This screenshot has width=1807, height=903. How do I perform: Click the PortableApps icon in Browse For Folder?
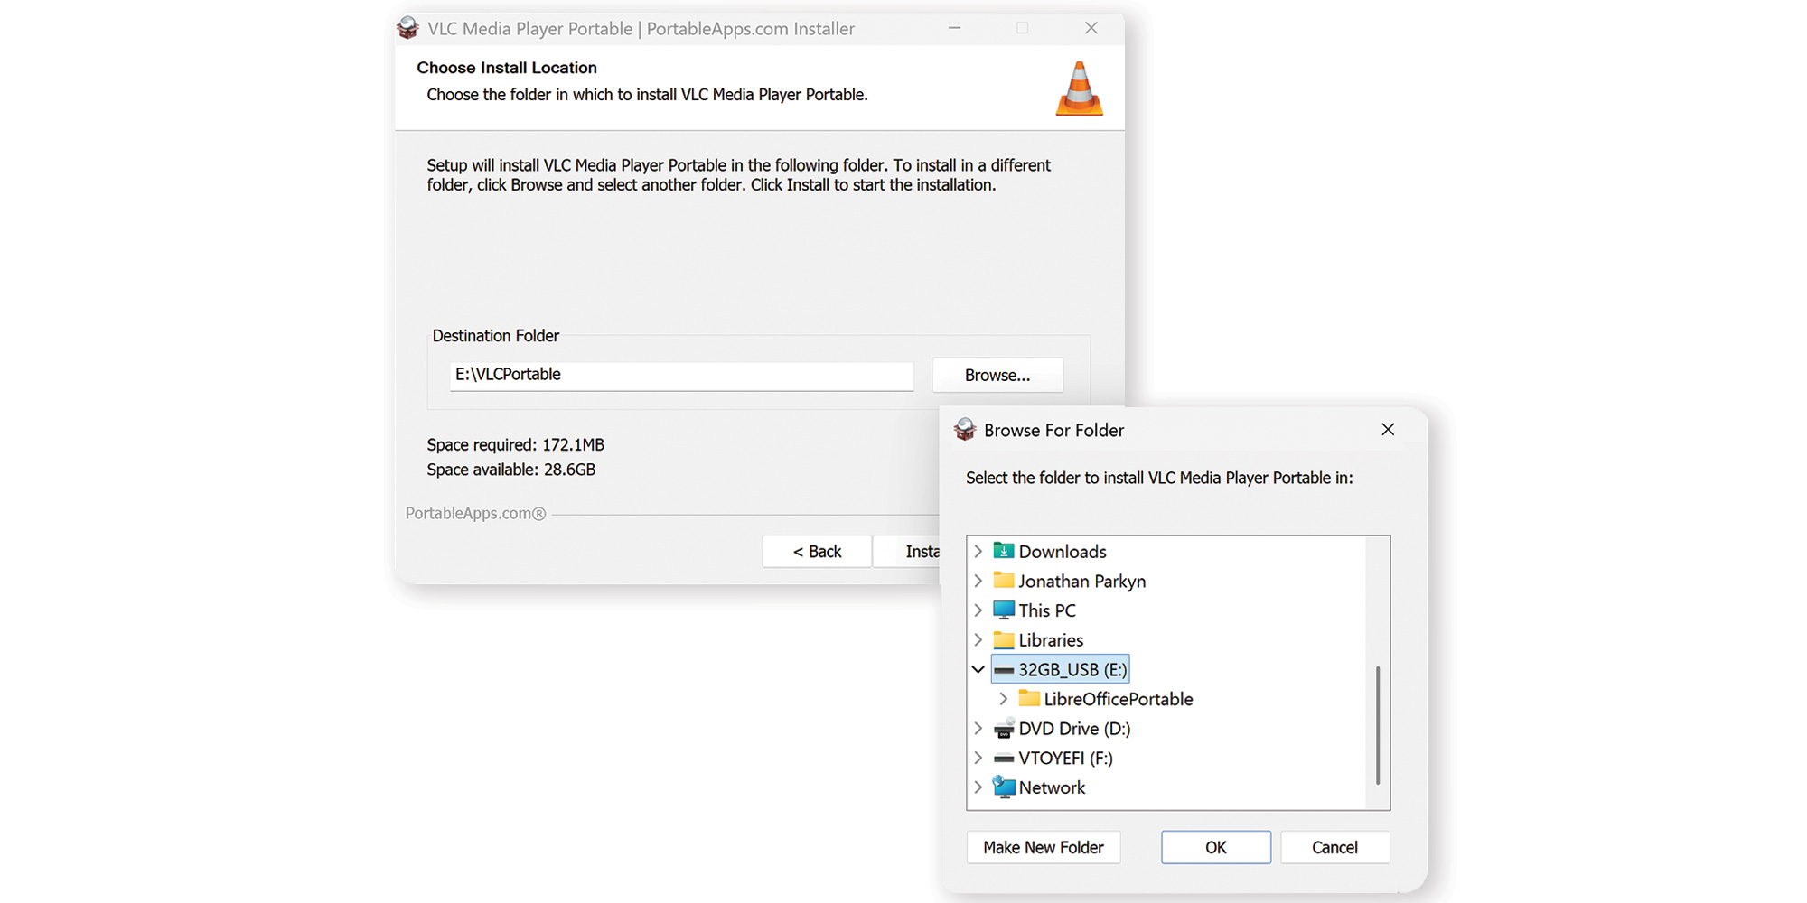coord(964,430)
